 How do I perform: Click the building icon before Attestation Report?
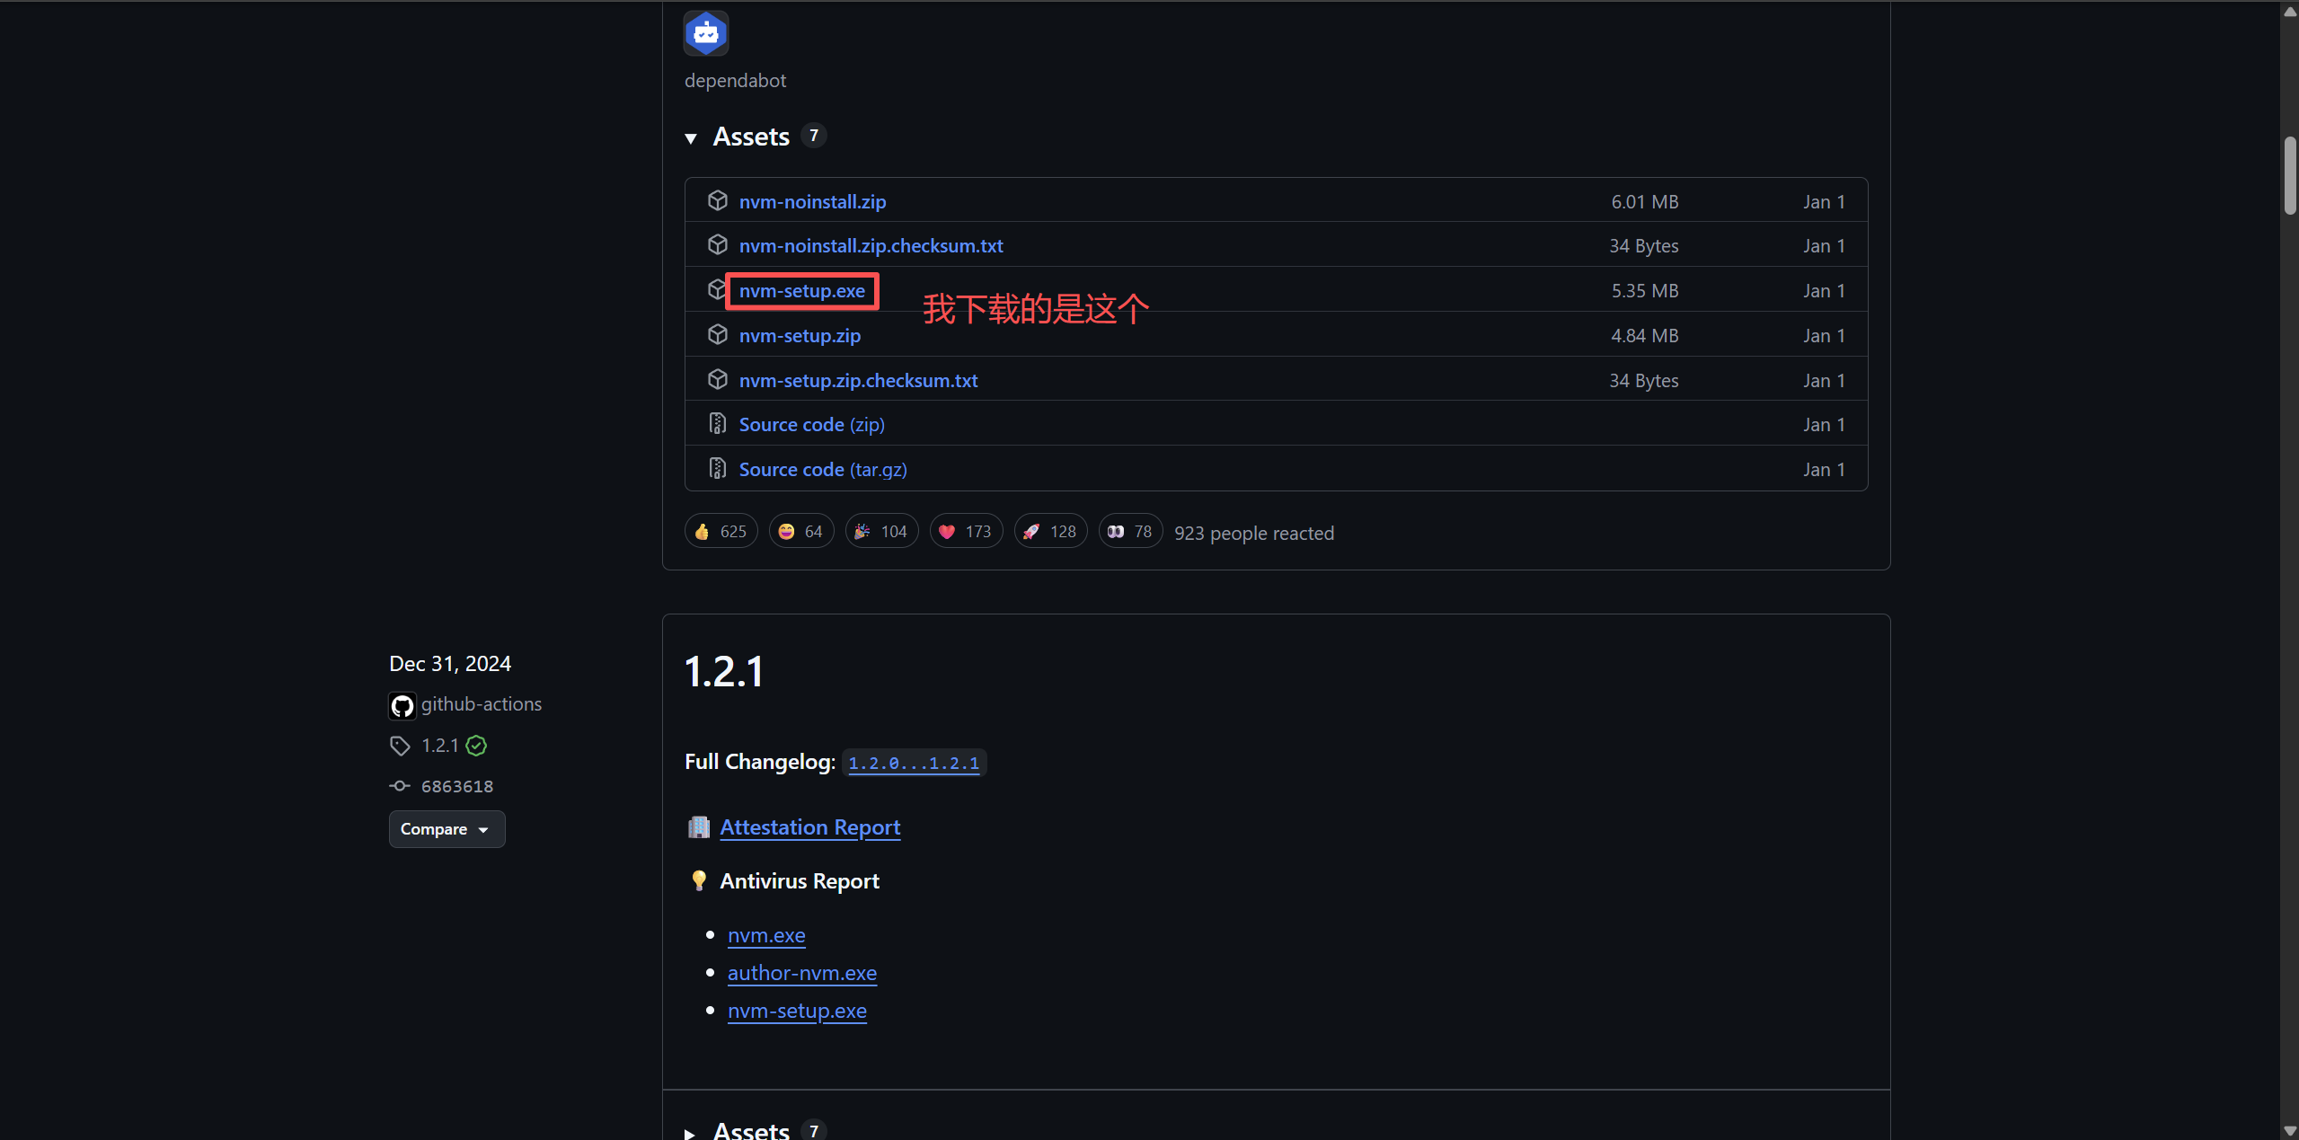click(699, 826)
